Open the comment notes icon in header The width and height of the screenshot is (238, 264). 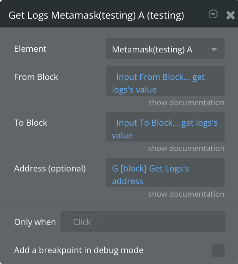(213, 14)
